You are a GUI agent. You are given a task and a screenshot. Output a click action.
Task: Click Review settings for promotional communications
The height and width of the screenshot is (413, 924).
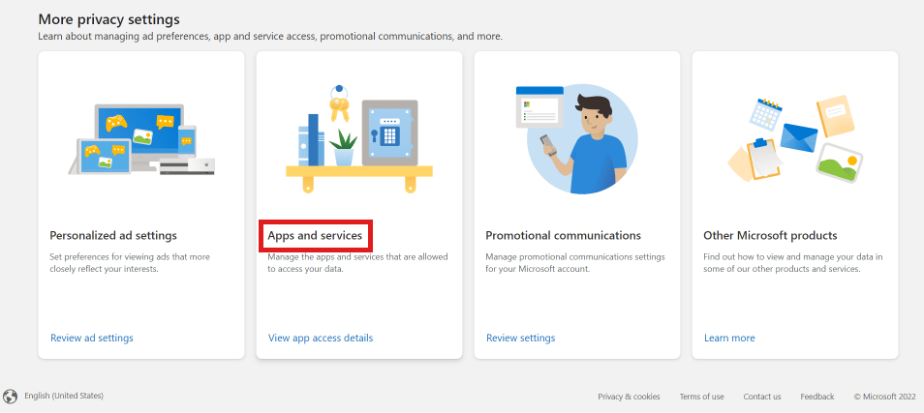coord(521,338)
